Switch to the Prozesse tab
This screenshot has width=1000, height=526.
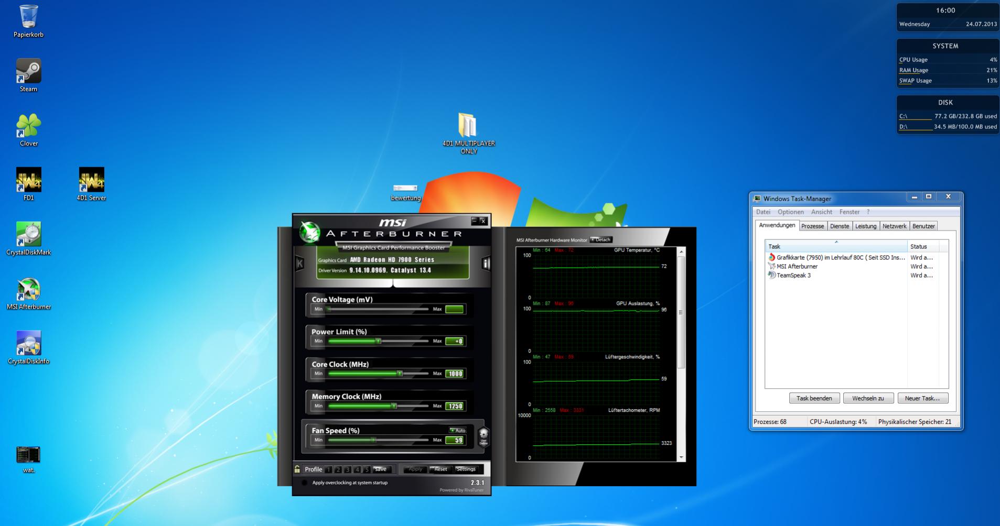(x=813, y=226)
